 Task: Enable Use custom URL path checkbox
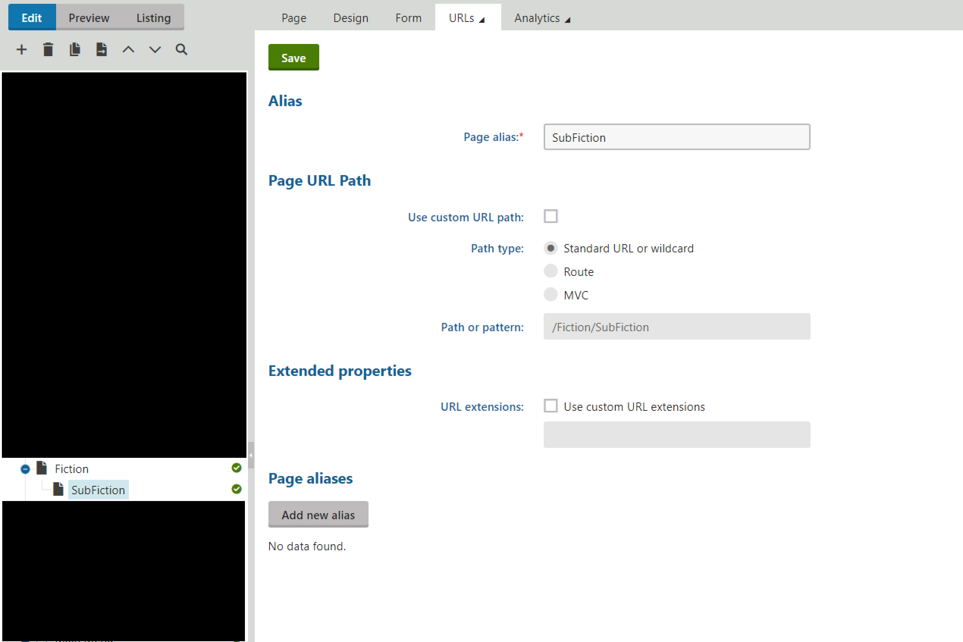click(551, 216)
